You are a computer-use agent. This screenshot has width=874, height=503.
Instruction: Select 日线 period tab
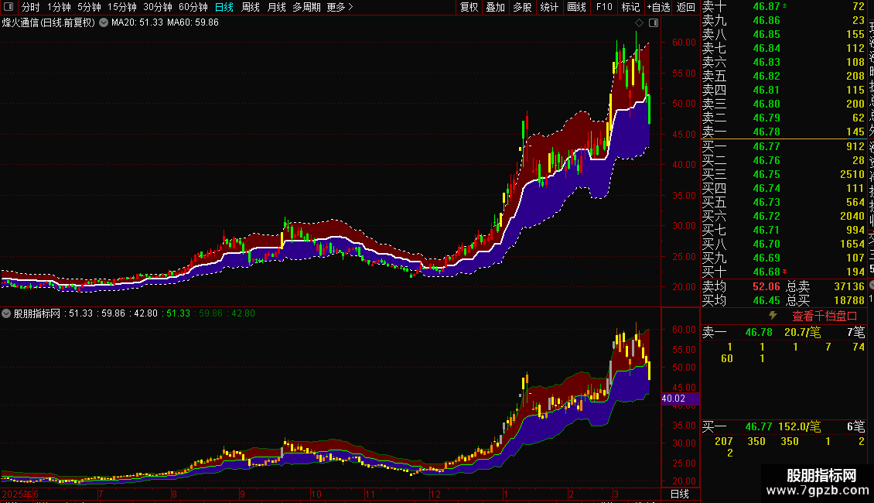click(224, 7)
